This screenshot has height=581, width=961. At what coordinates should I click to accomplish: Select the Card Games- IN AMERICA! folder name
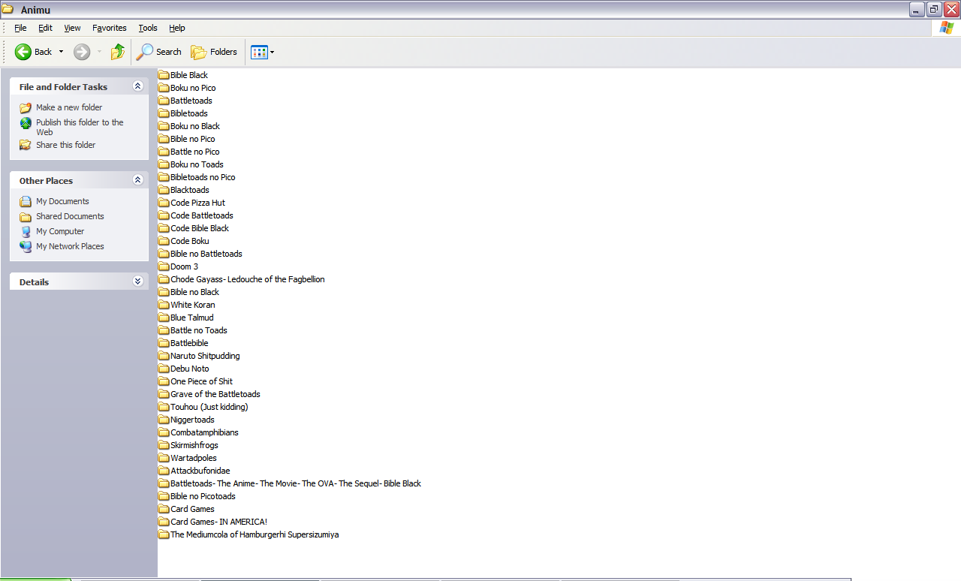pyautogui.click(x=219, y=522)
